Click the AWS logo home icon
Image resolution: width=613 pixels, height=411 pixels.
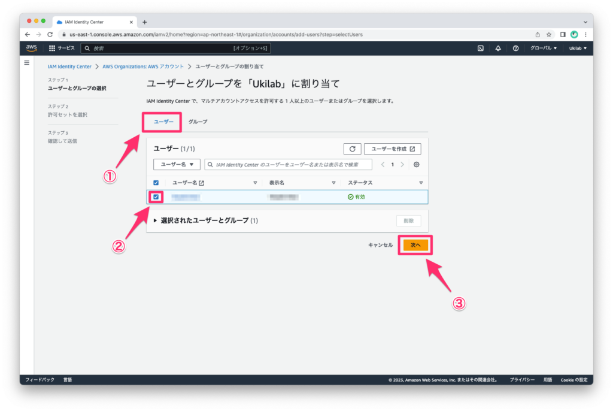pyautogui.click(x=32, y=48)
